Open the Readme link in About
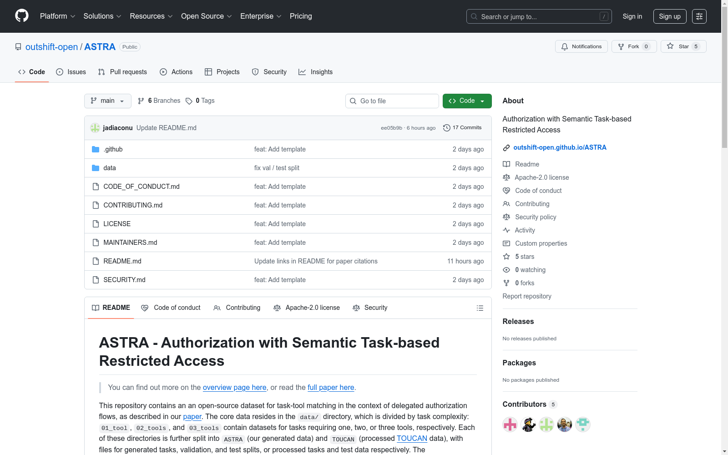This screenshot has height=455, width=728. 521,164
